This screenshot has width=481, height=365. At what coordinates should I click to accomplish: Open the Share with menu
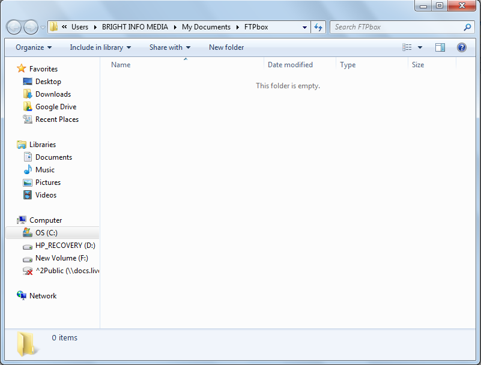click(170, 47)
